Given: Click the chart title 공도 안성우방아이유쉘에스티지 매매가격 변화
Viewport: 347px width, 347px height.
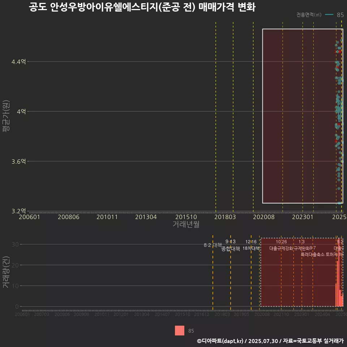Looking at the screenshot, I should pos(142,7).
